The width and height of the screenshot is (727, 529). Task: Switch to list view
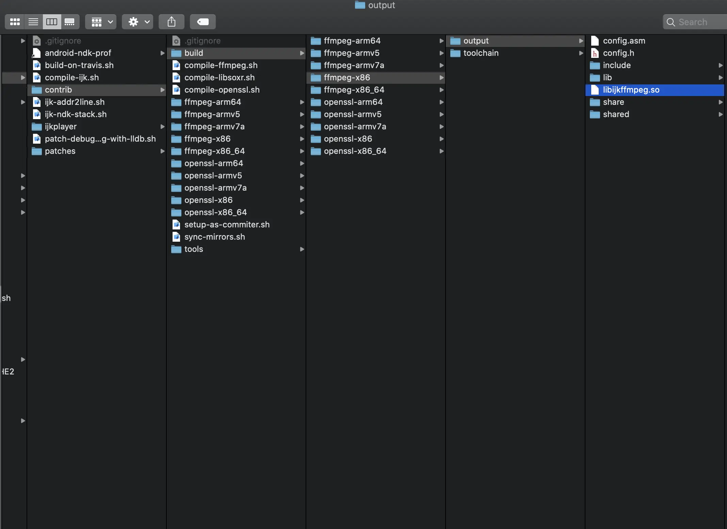pyautogui.click(x=33, y=22)
